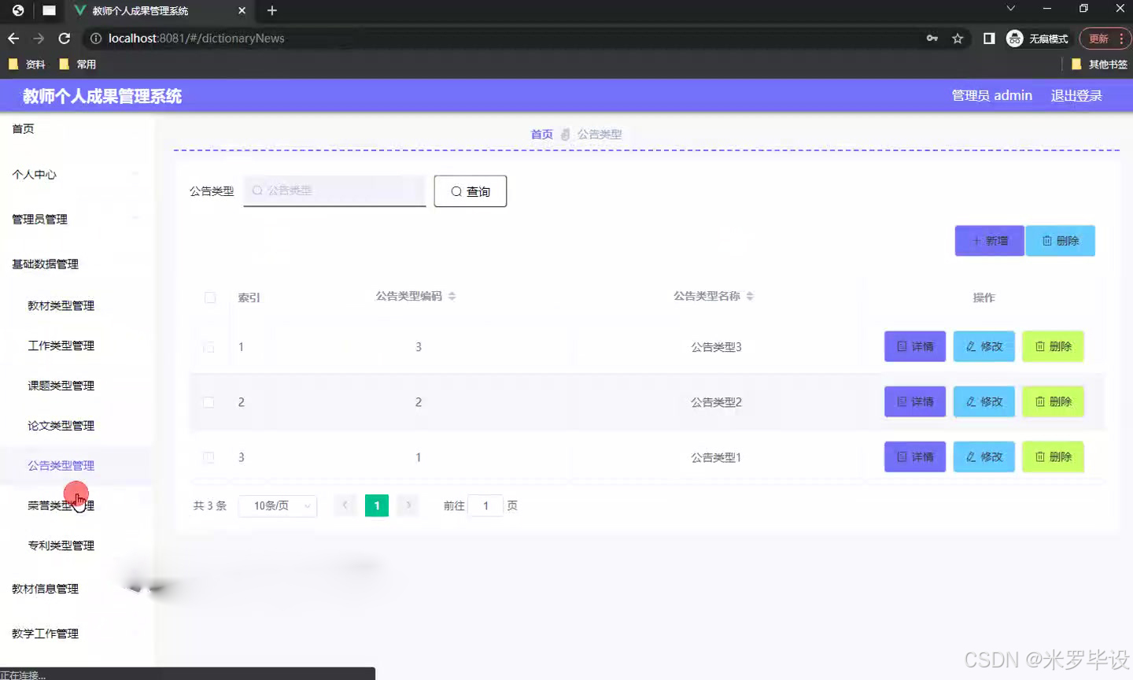
Task: Open 其他书签 bookmarks folder
Action: tap(1099, 65)
